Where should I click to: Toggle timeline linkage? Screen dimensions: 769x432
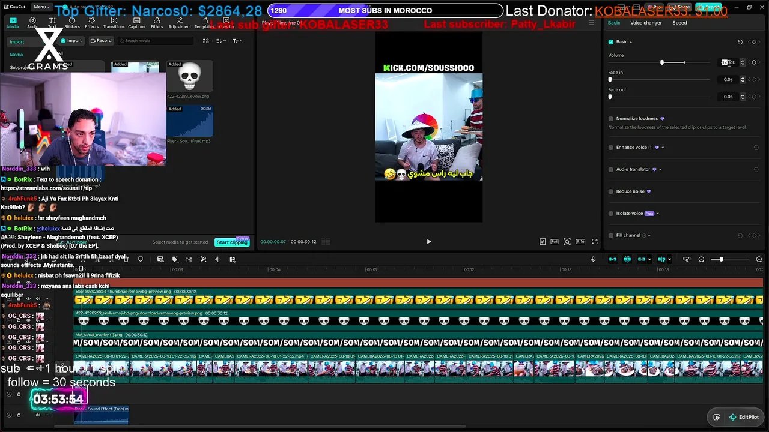[x=642, y=259]
